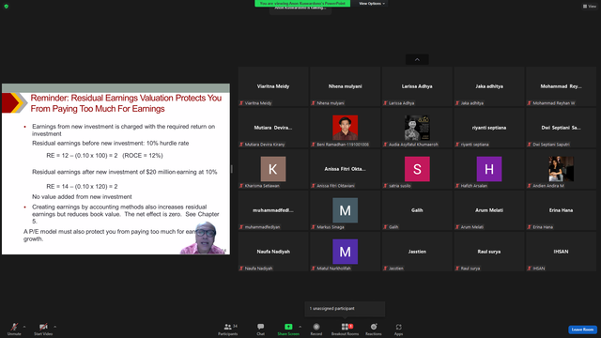Select Nhena mulyani's video tile
This screenshot has height=338, width=601.
click(345, 86)
